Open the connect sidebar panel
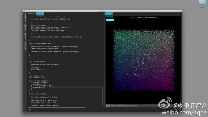The height and width of the screenshot is (117, 208). click(x=25, y=36)
